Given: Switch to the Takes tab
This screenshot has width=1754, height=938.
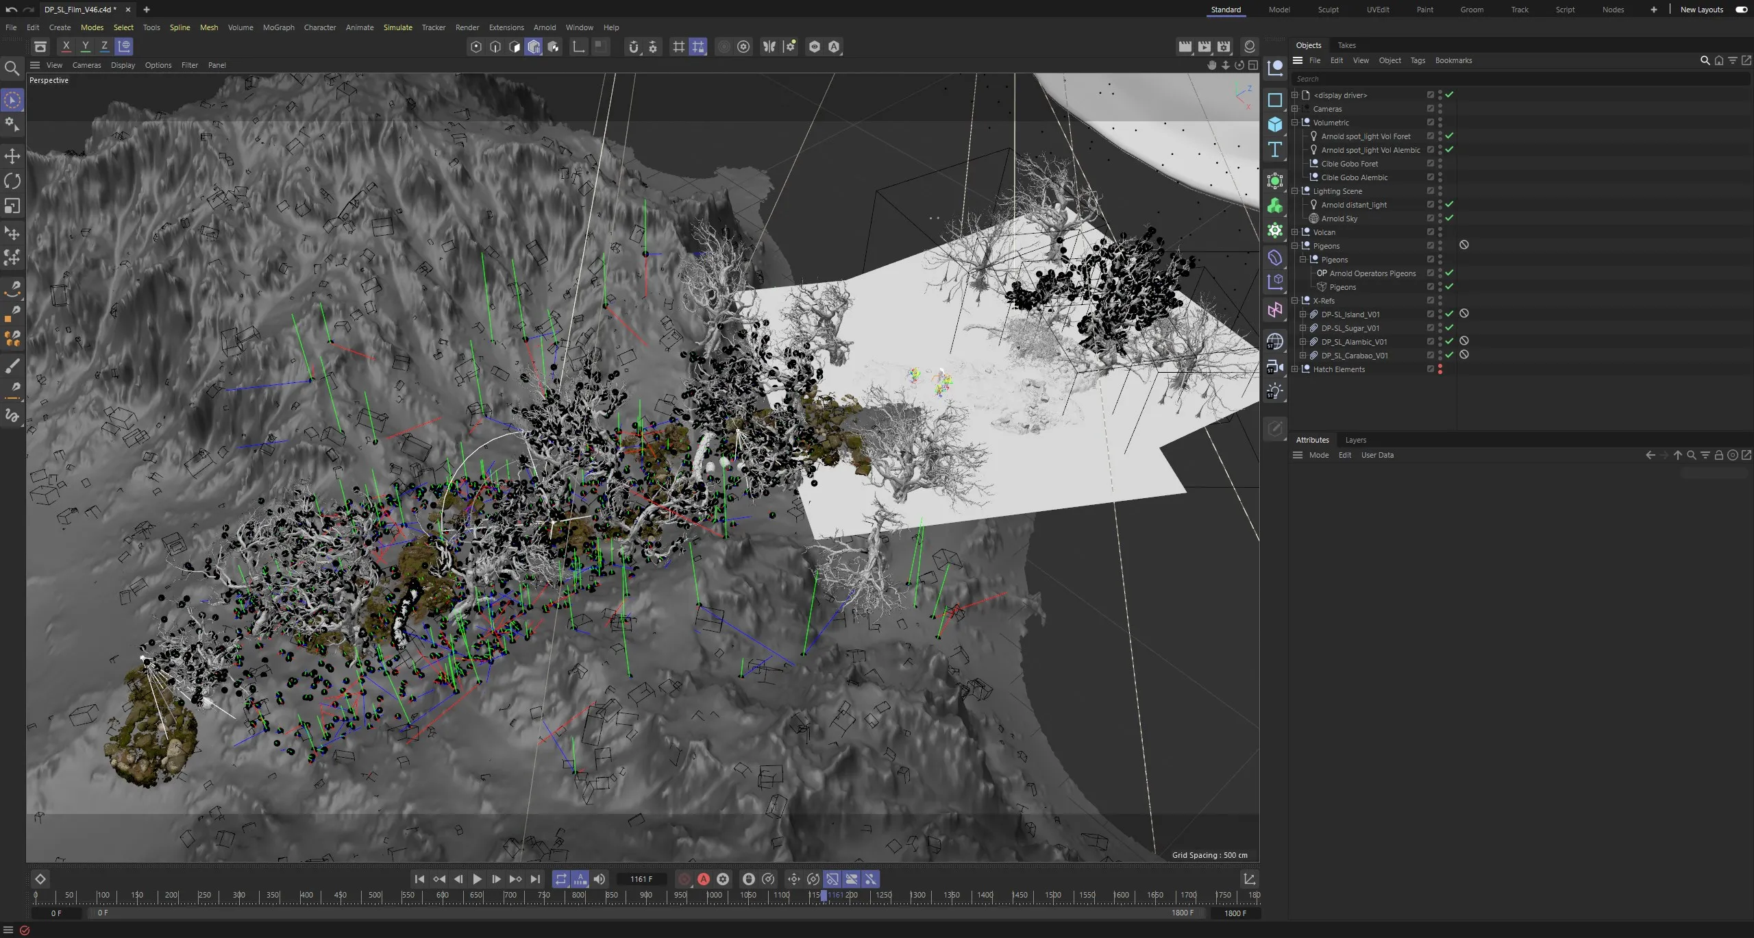Looking at the screenshot, I should (x=1346, y=45).
